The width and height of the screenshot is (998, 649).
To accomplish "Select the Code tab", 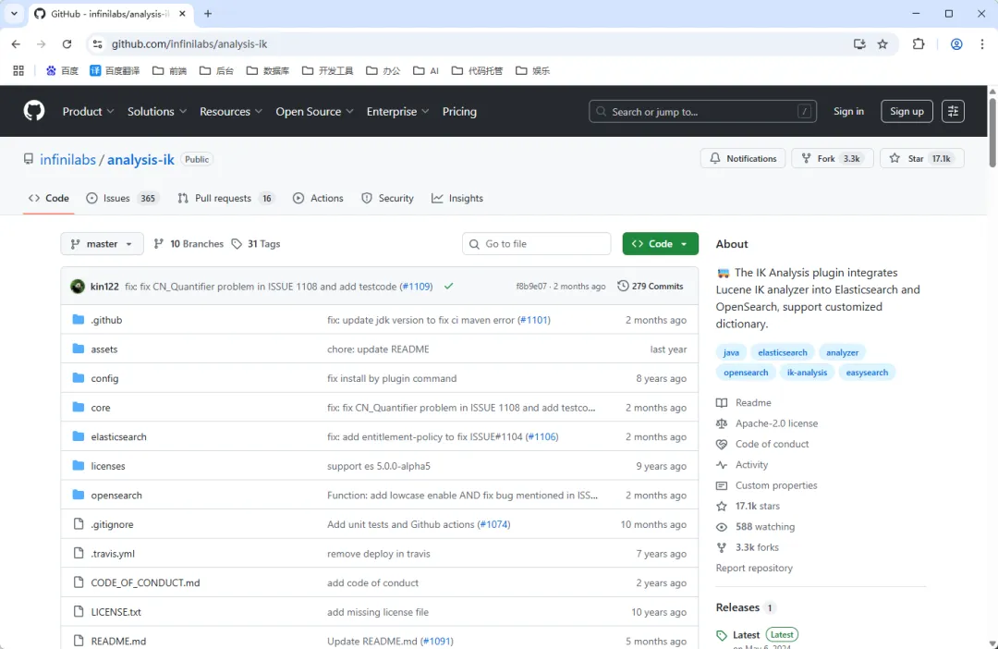I will tap(48, 198).
